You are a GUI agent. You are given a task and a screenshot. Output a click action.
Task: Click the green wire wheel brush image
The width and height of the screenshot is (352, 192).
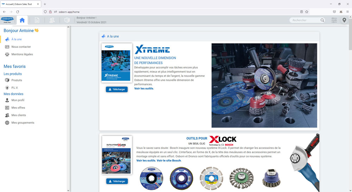(241, 178)
